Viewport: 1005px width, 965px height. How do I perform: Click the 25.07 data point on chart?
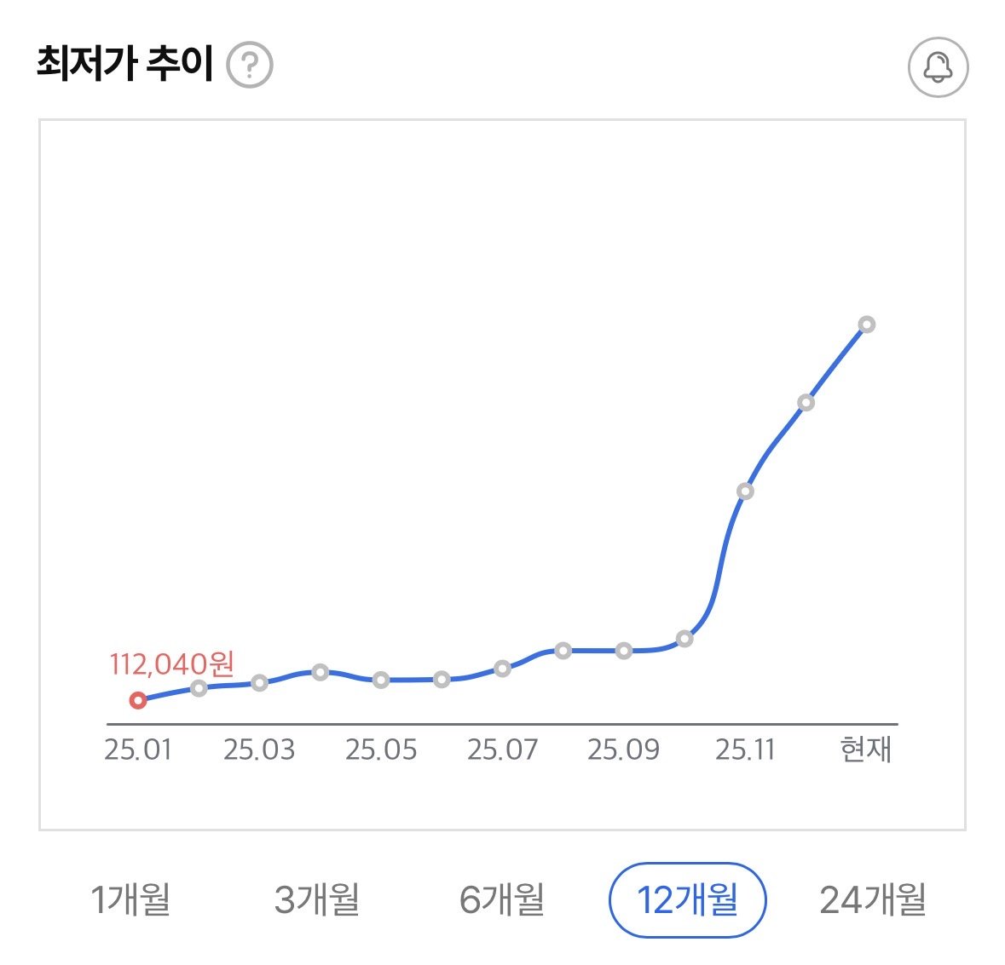(x=502, y=669)
